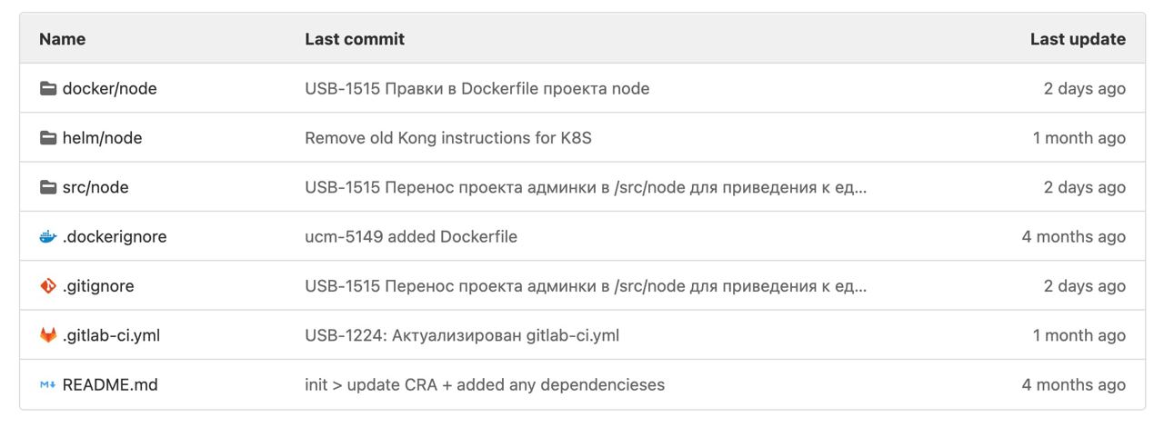Click the Docker whale icon for .dockerignore
Image resolution: width=1164 pixels, height=427 pixels.
click(x=48, y=236)
